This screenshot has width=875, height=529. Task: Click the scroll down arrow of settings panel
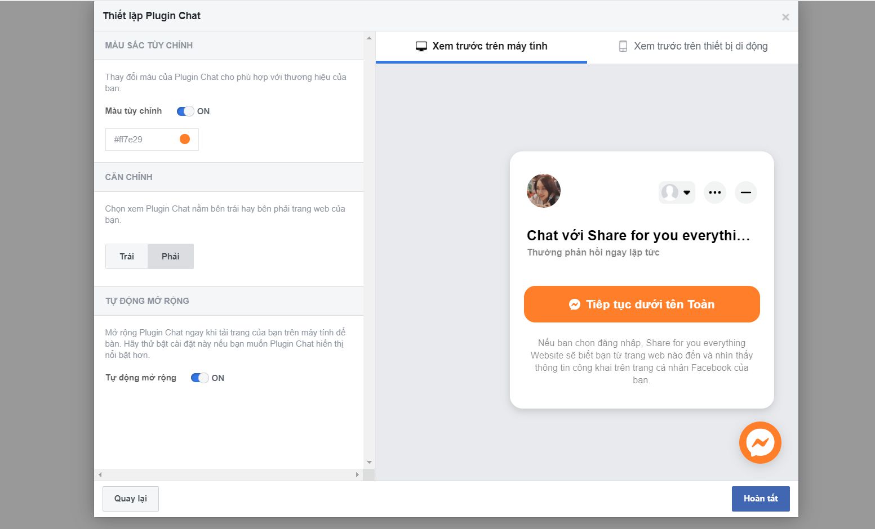pyautogui.click(x=369, y=462)
